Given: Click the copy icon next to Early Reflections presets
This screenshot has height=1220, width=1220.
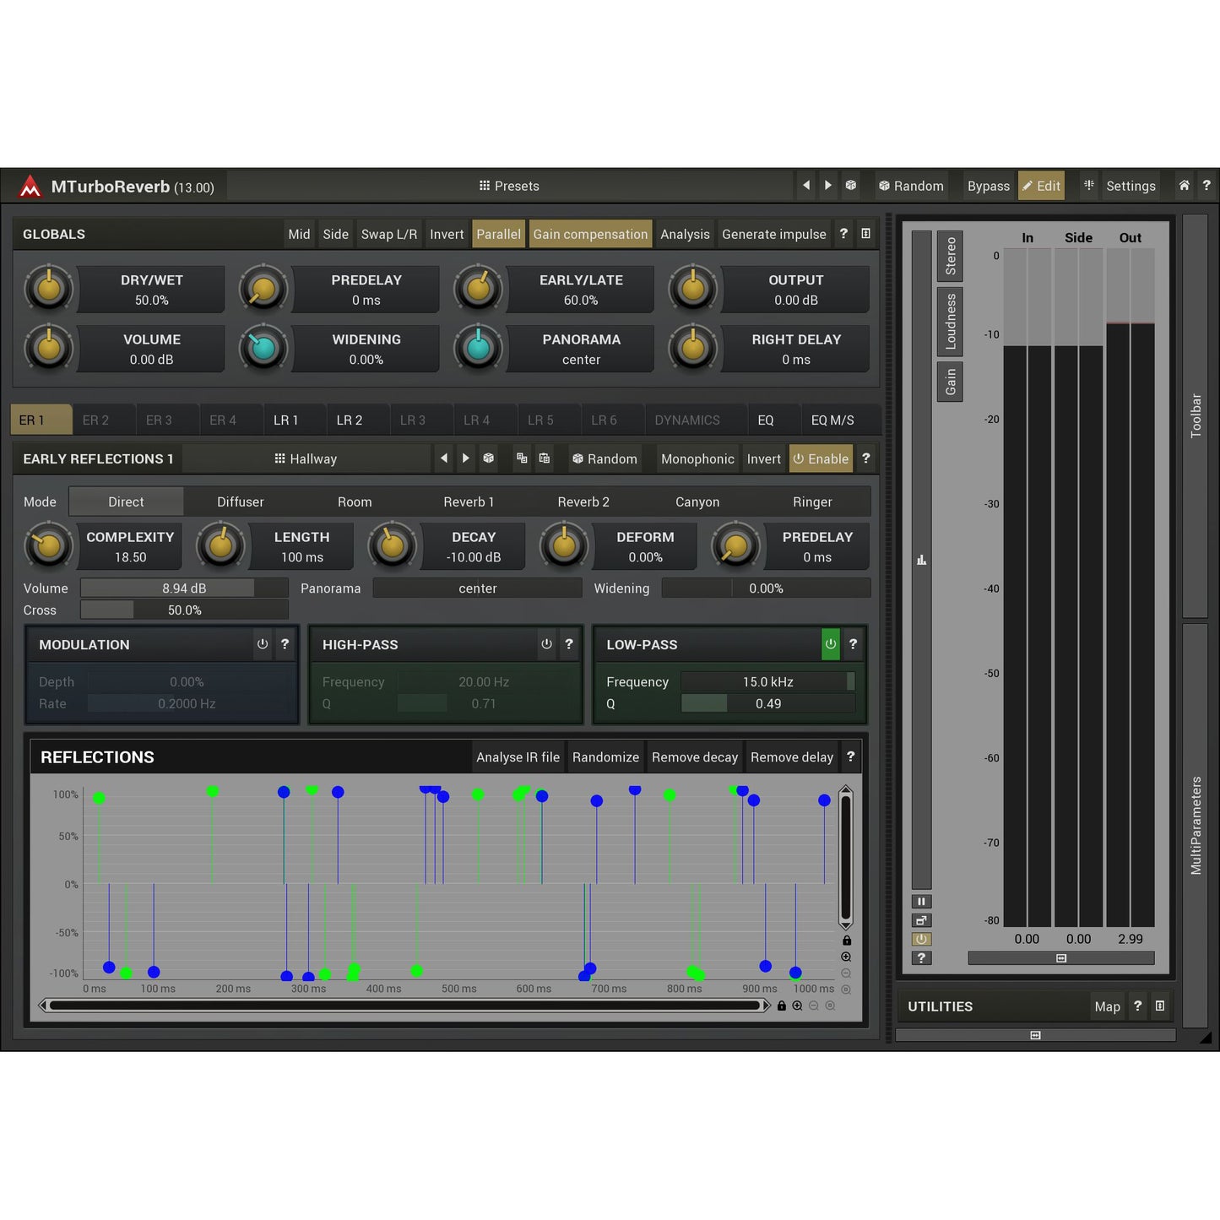Looking at the screenshot, I should [522, 458].
